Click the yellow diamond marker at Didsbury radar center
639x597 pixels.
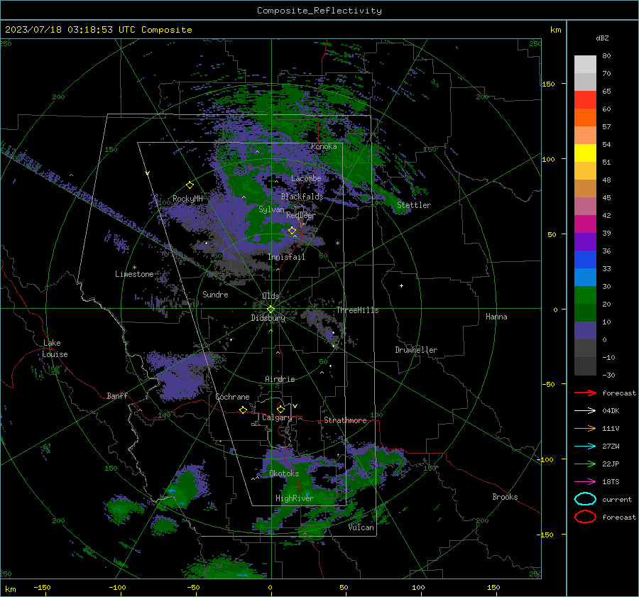tap(271, 310)
